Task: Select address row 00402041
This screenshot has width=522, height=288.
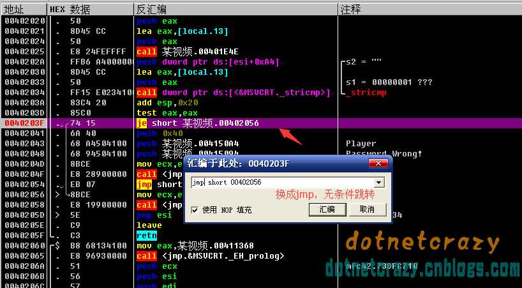Action: coord(25,133)
